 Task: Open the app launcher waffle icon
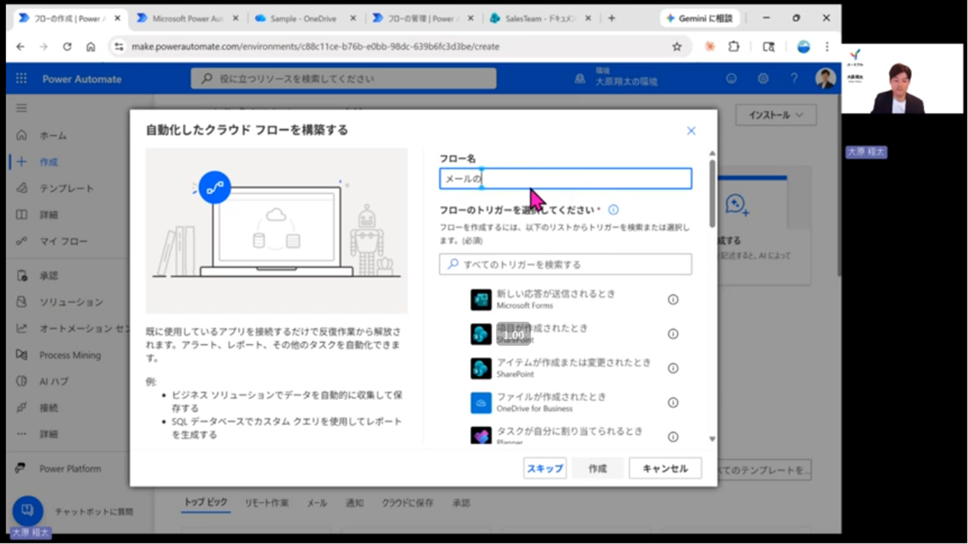(x=21, y=79)
